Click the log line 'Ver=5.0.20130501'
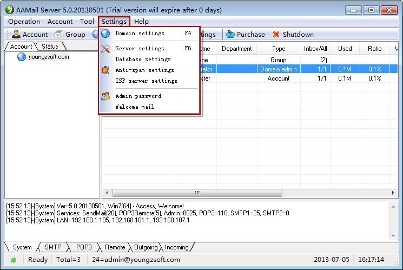This screenshot has width=403, height=270. pyautogui.click(x=95, y=206)
